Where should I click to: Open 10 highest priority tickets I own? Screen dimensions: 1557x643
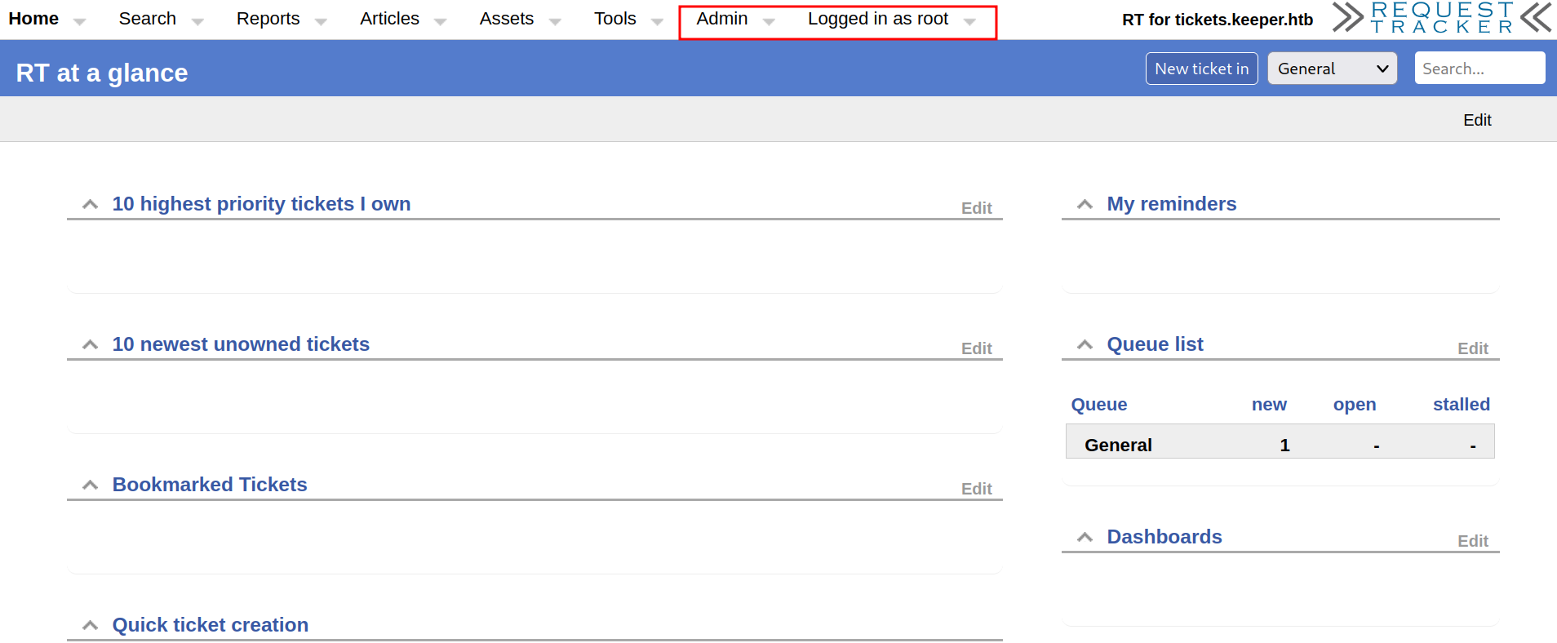[261, 204]
